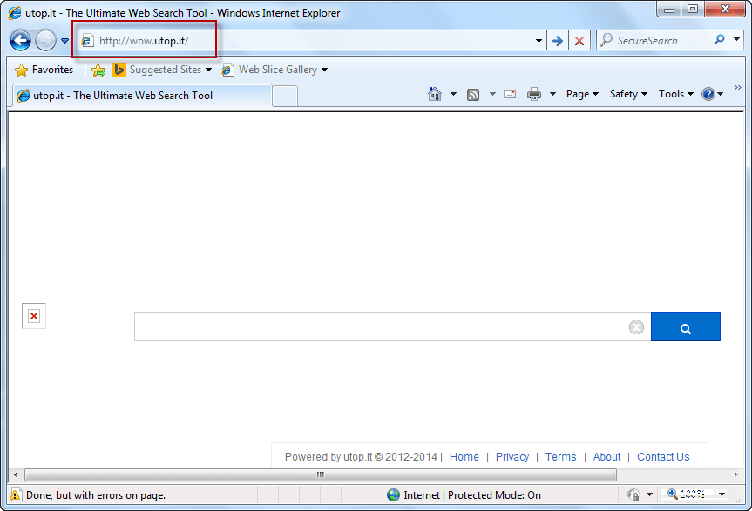The width and height of the screenshot is (752, 511).
Task: Click the utop.it search text field
Action: point(382,326)
